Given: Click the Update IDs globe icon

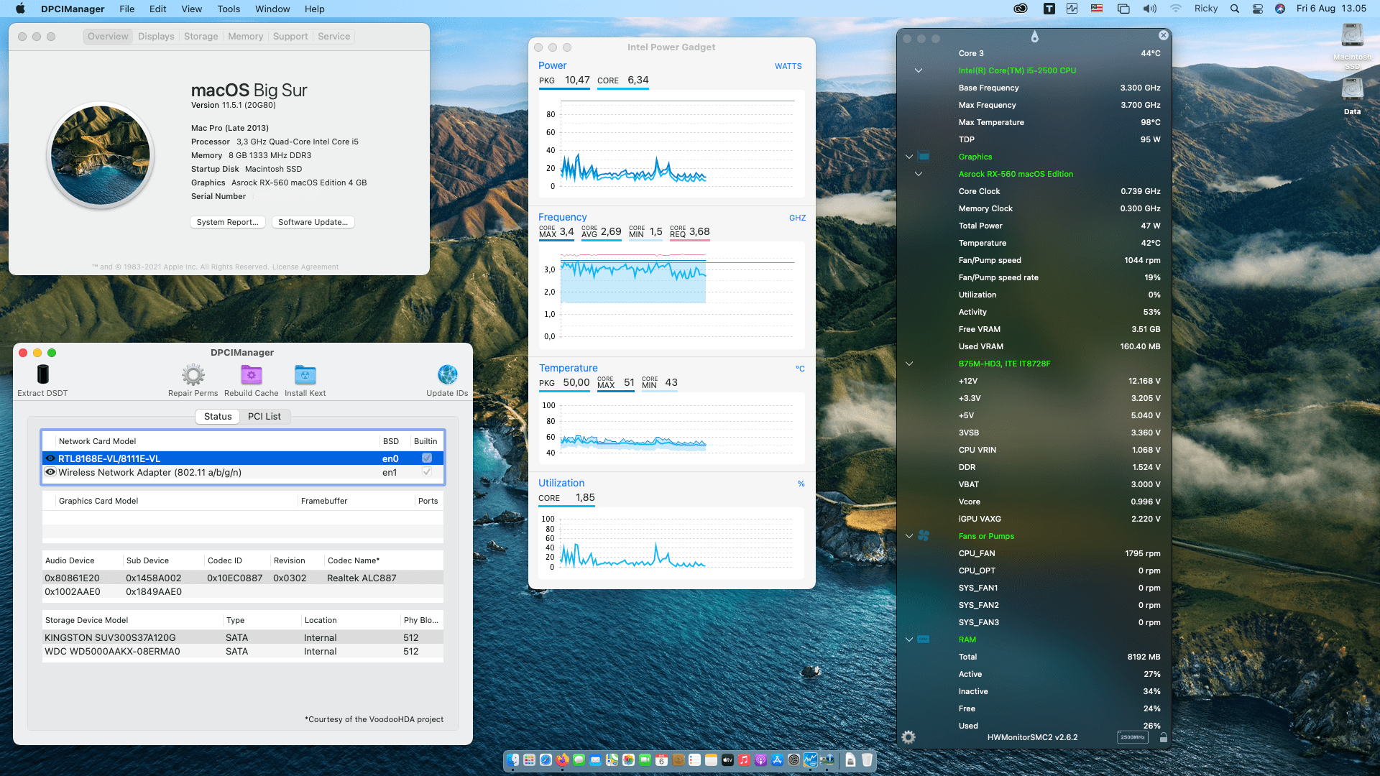Looking at the screenshot, I should click(447, 374).
